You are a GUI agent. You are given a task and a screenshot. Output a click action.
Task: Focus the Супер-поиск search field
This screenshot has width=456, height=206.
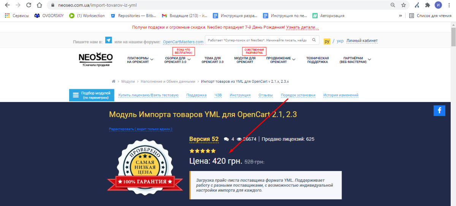[257, 40]
